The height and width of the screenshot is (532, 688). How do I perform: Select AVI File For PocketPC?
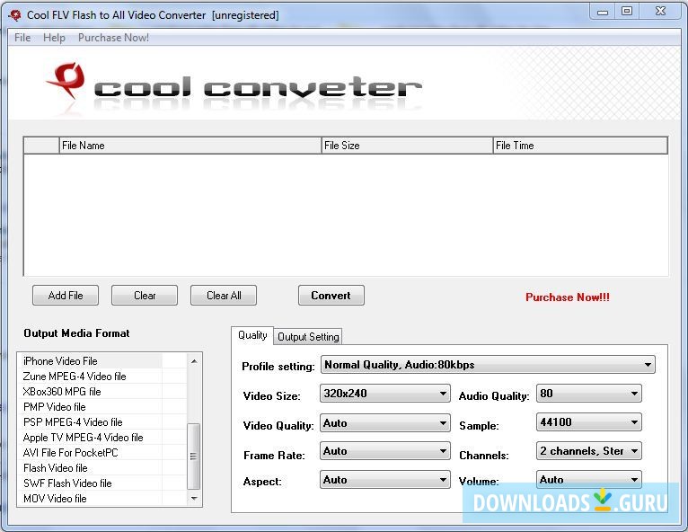90,453
